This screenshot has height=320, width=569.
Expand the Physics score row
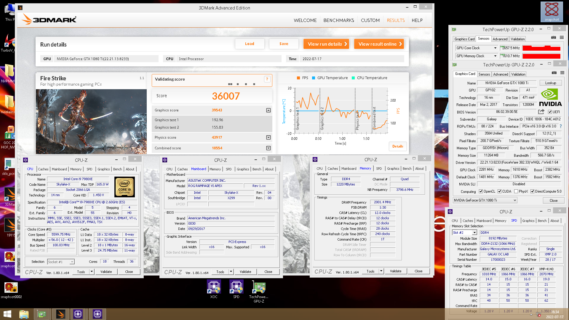(268, 137)
